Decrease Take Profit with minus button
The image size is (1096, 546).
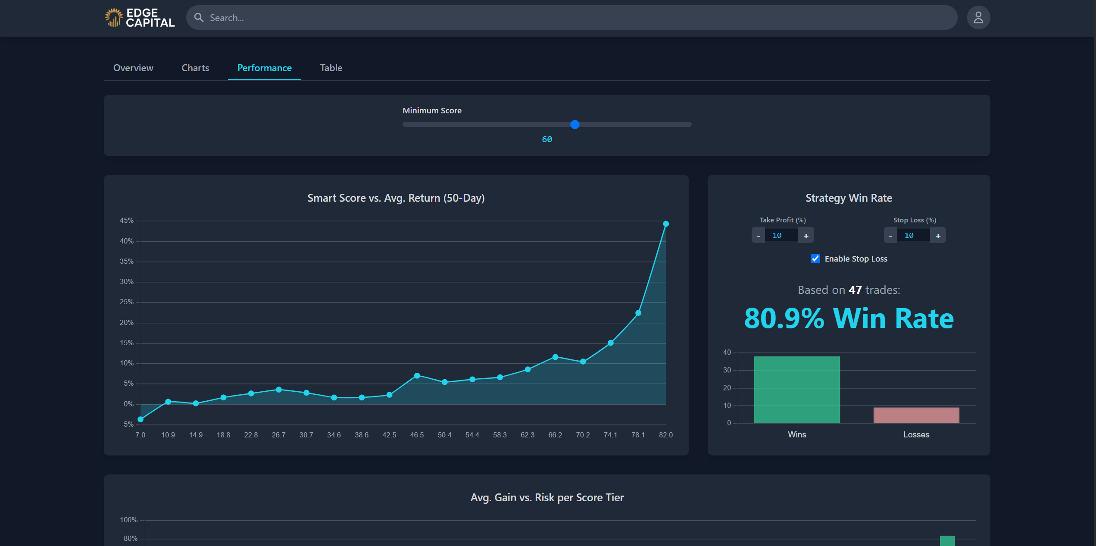pos(758,236)
